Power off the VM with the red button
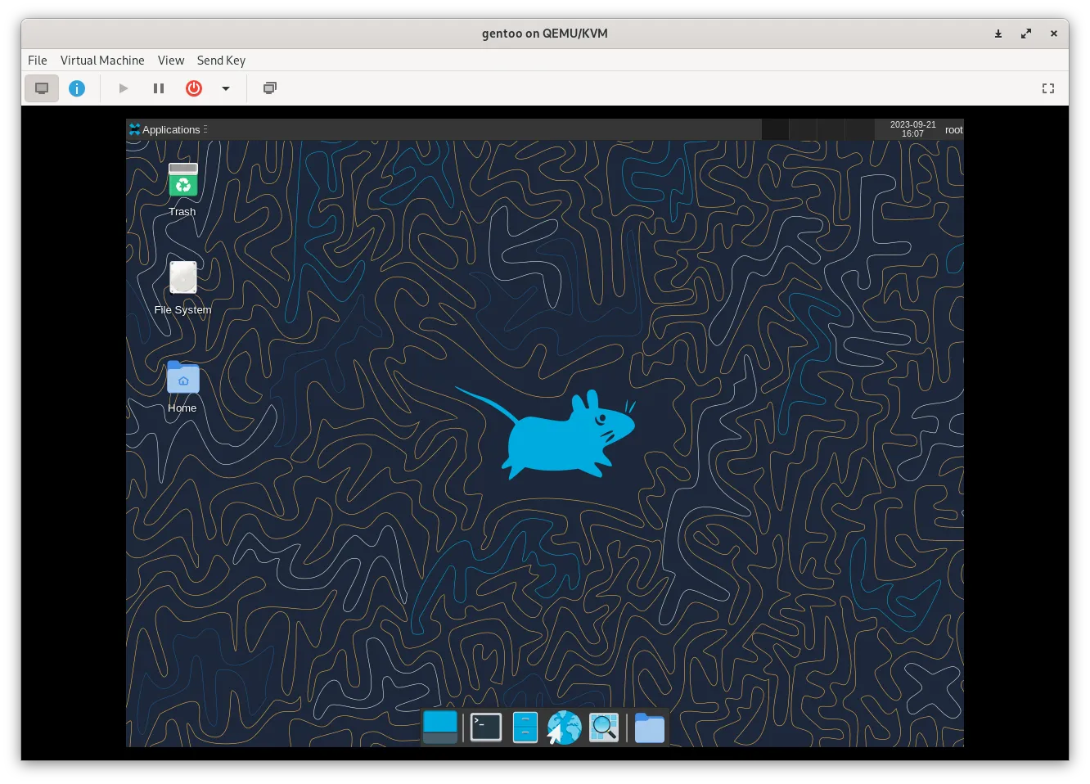 tap(194, 88)
